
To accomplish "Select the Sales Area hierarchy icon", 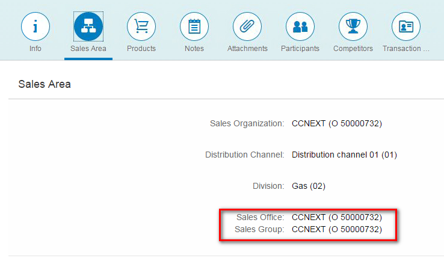I will [x=88, y=26].
